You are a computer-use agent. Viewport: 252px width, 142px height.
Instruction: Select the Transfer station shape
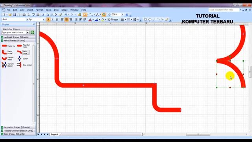[x=8, y=65]
